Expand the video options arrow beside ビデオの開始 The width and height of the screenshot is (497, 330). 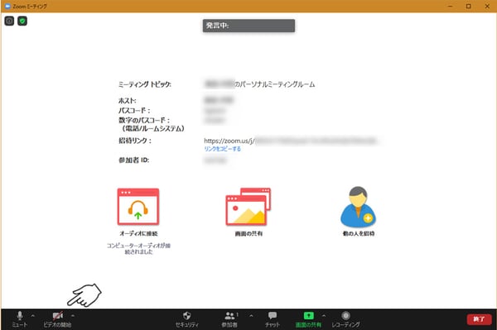click(73, 316)
